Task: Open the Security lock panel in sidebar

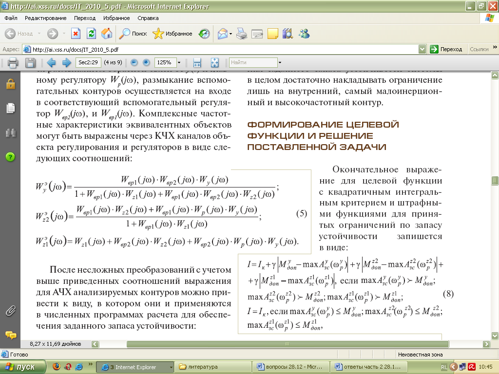Action: 11,84
